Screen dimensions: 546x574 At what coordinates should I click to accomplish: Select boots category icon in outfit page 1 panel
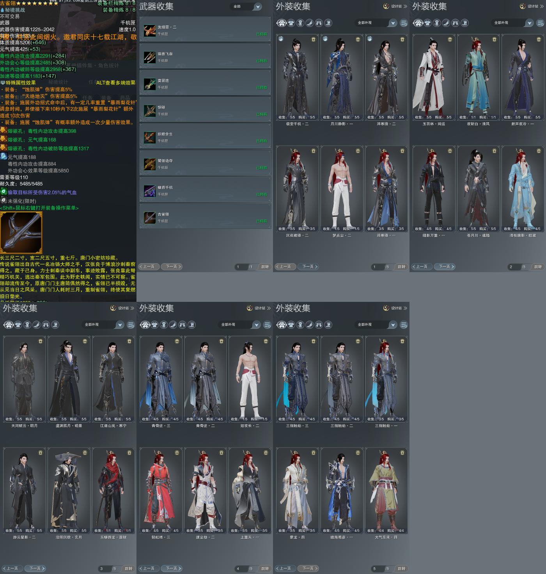click(328, 23)
